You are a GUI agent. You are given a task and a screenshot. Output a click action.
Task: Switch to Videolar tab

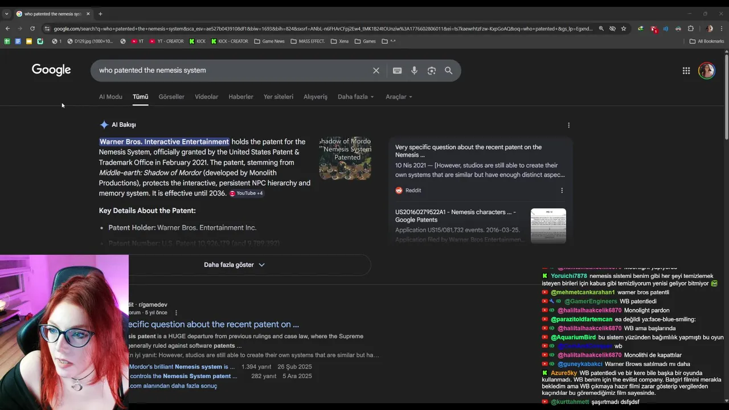pos(206,97)
